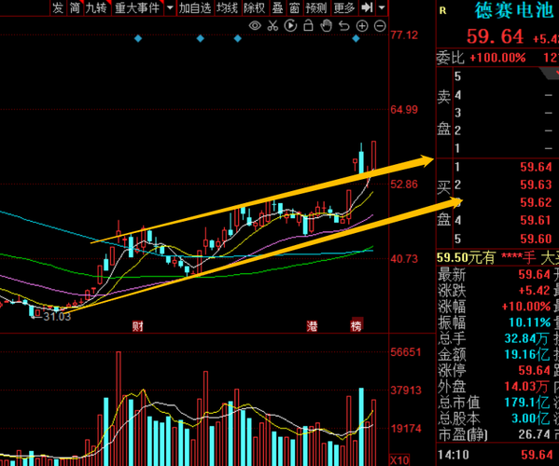Expand the dropdown next to 重大事件
559x466 pixels.
click(x=170, y=7)
